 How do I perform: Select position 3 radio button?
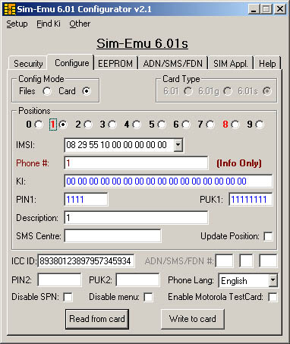[112, 125]
